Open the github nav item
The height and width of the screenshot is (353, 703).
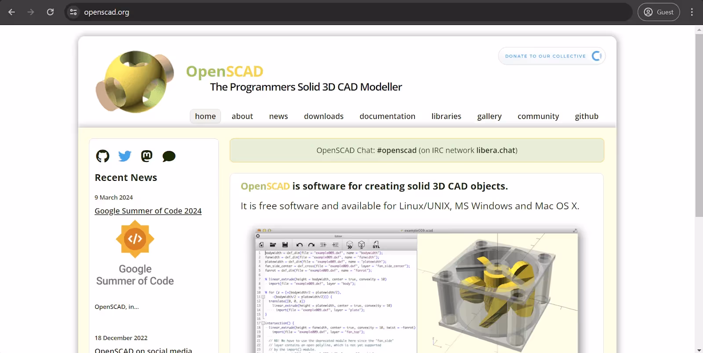[587, 116]
